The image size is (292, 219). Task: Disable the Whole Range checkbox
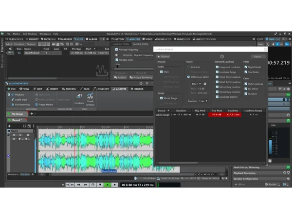pyautogui.click(x=162, y=98)
